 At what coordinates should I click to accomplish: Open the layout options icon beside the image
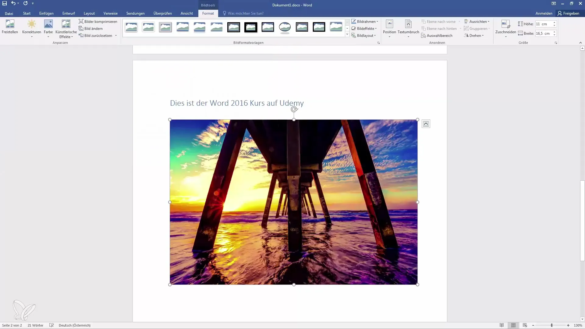[x=426, y=124]
